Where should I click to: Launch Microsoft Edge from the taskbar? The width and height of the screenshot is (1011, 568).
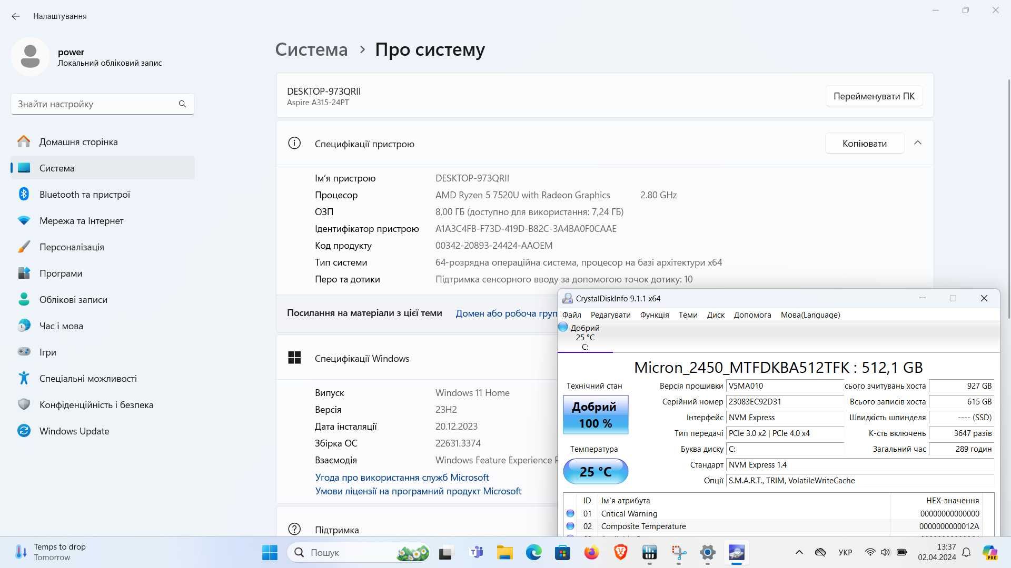click(533, 552)
